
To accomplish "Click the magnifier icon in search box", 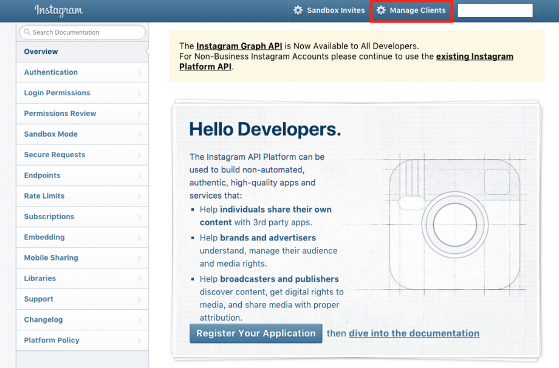I will [x=27, y=32].
